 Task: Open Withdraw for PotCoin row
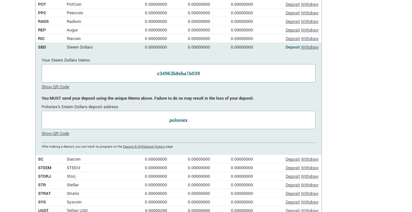coord(310,4)
